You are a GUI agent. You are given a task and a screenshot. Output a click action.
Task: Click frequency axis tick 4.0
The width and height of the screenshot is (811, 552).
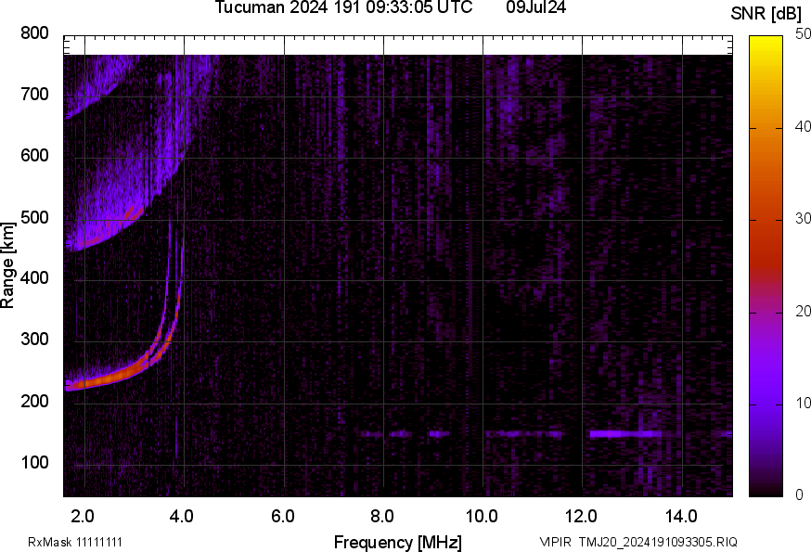(x=182, y=516)
